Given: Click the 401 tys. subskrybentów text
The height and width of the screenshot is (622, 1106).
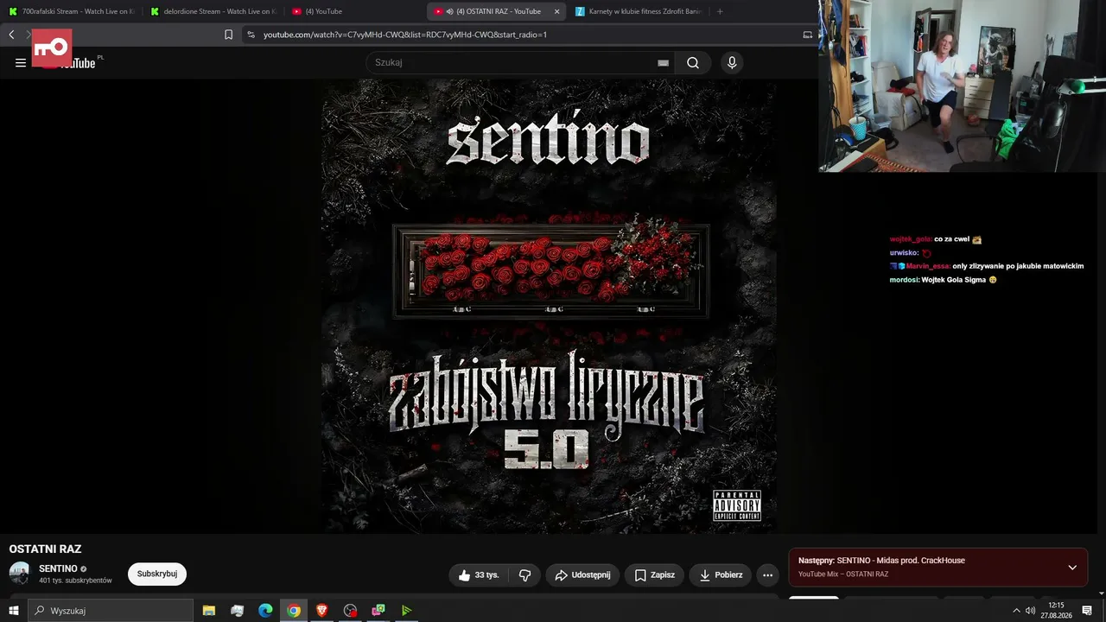Looking at the screenshot, I should point(75,581).
